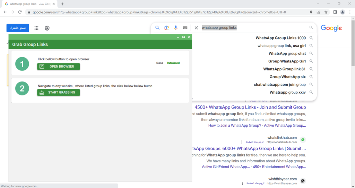Go back in Chrome
Screen dimensions: 355x188
click(5, 12)
